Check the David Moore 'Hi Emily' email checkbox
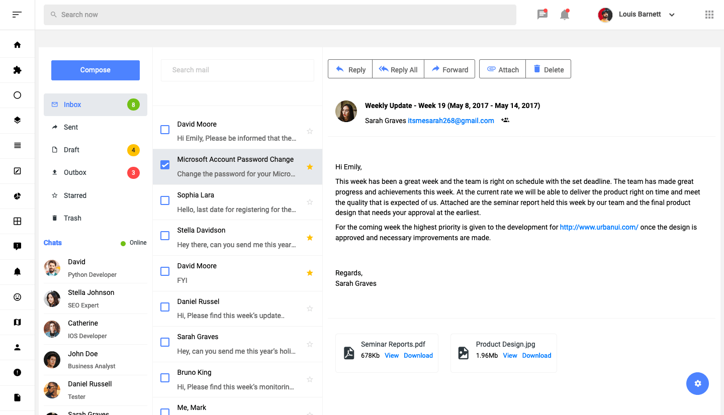The image size is (724, 415). pyautogui.click(x=165, y=130)
